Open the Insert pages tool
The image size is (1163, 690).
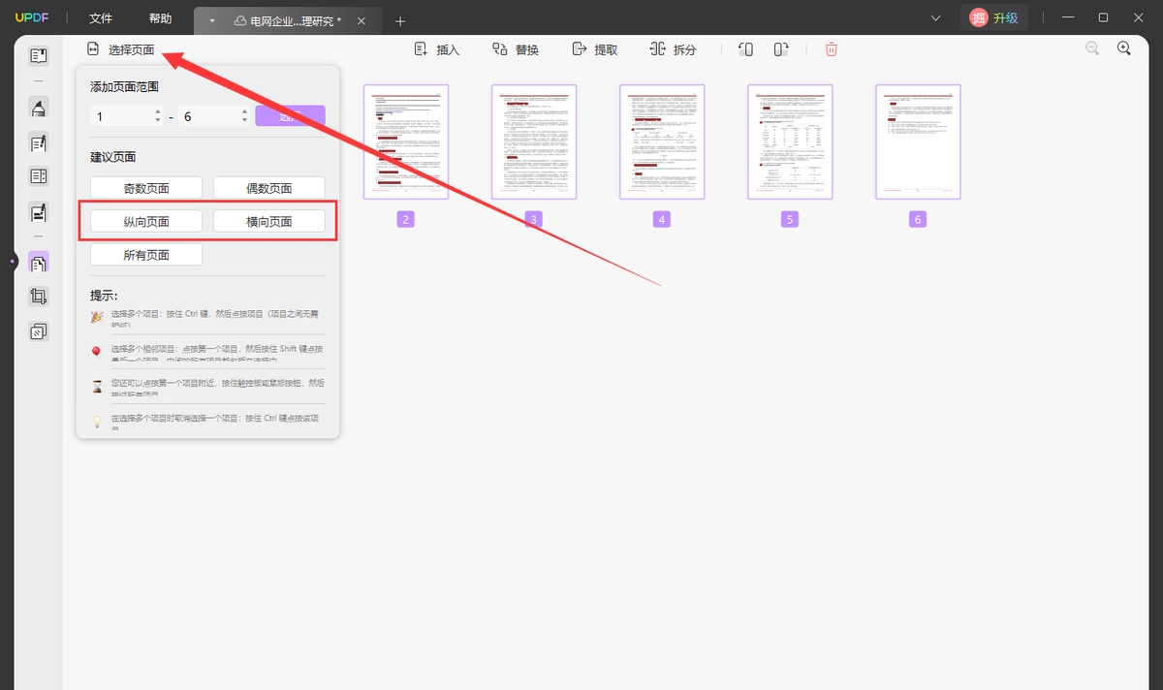(436, 49)
